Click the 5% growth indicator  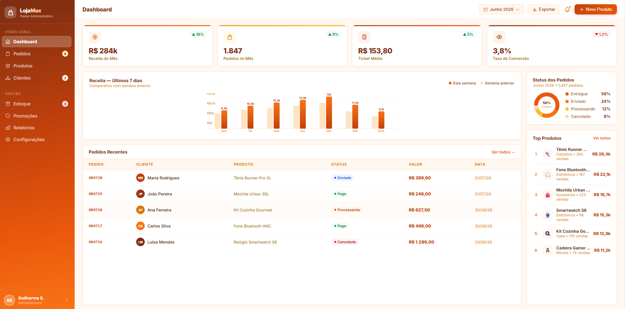click(x=468, y=34)
